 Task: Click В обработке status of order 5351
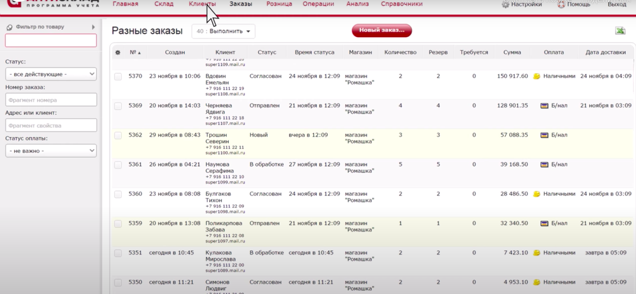(x=267, y=253)
